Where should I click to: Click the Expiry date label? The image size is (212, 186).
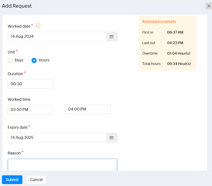[x=18, y=128]
